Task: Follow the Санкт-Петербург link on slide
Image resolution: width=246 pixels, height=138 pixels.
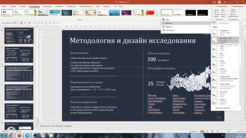Action: pos(157,98)
